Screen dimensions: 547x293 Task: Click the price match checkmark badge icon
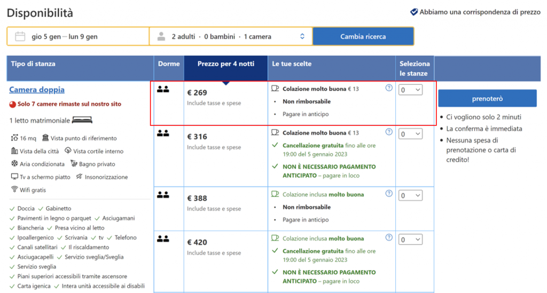coord(413,12)
